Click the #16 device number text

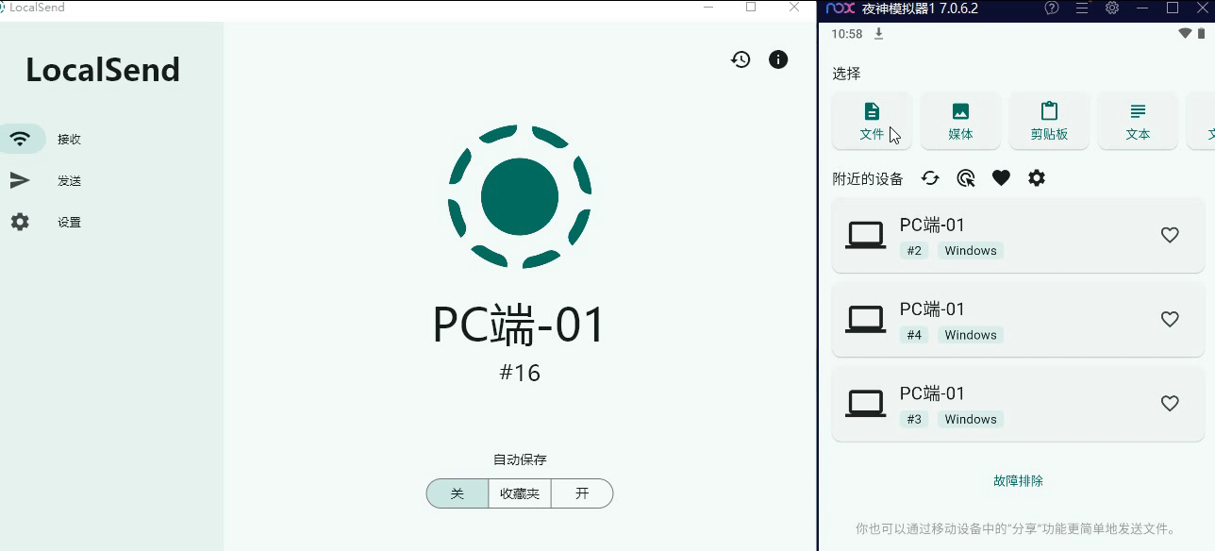(520, 373)
